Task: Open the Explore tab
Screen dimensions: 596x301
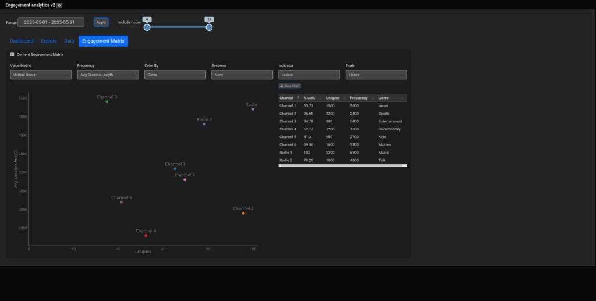Action: coord(49,41)
